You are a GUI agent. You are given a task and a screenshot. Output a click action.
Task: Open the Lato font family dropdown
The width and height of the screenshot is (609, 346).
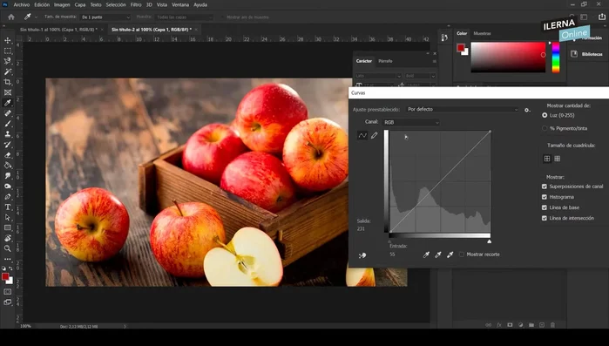point(378,76)
